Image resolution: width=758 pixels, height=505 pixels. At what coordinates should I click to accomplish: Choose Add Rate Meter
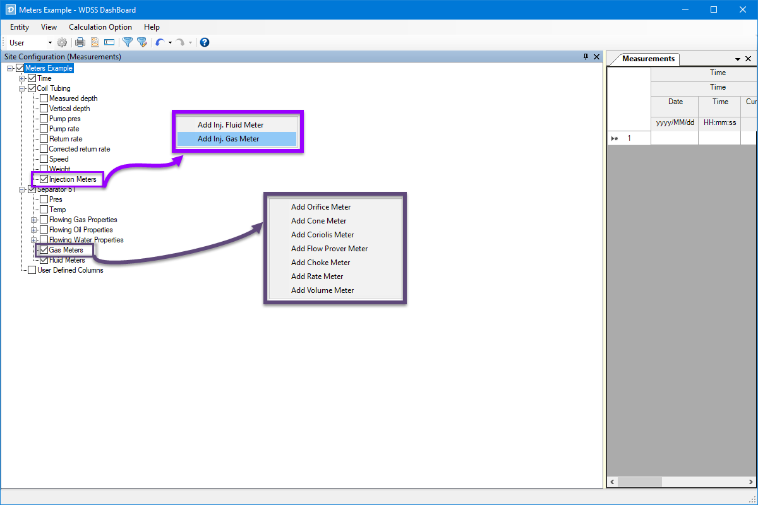click(x=335, y=276)
